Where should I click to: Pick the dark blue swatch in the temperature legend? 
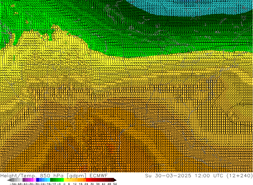coord(37,180)
